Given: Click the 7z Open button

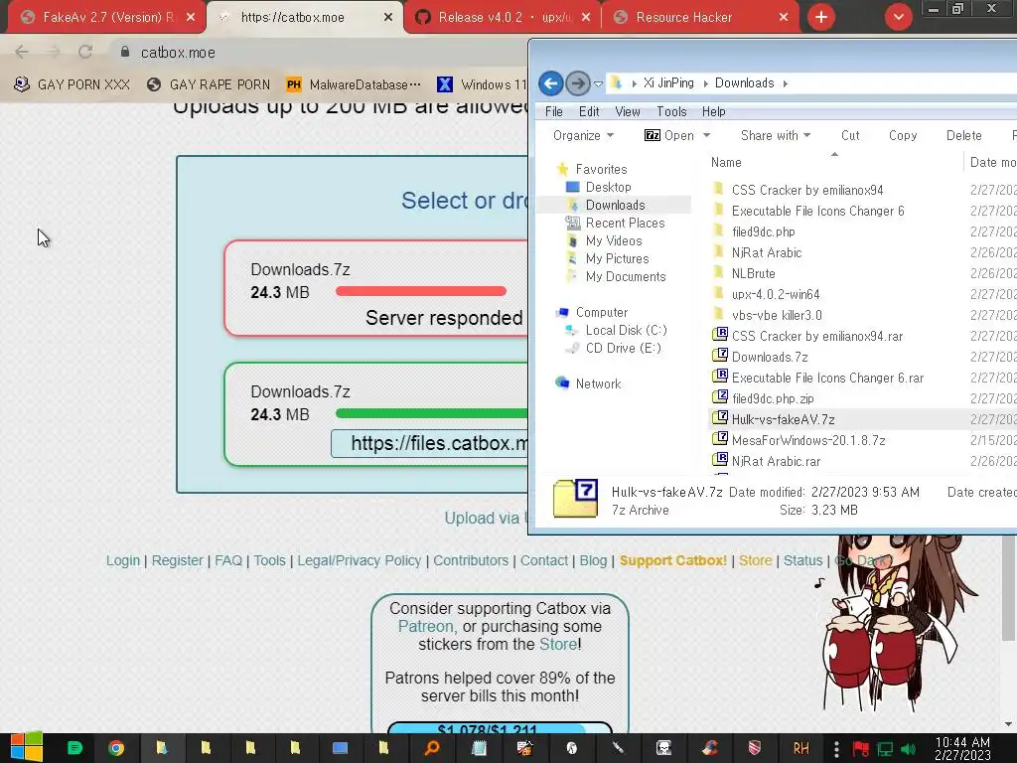Looking at the screenshot, I should (668, 135).
